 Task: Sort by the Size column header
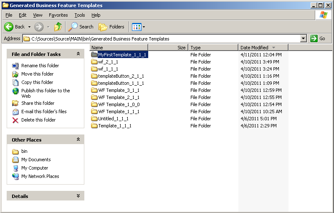pyautogui.click(x=168, y=48)
